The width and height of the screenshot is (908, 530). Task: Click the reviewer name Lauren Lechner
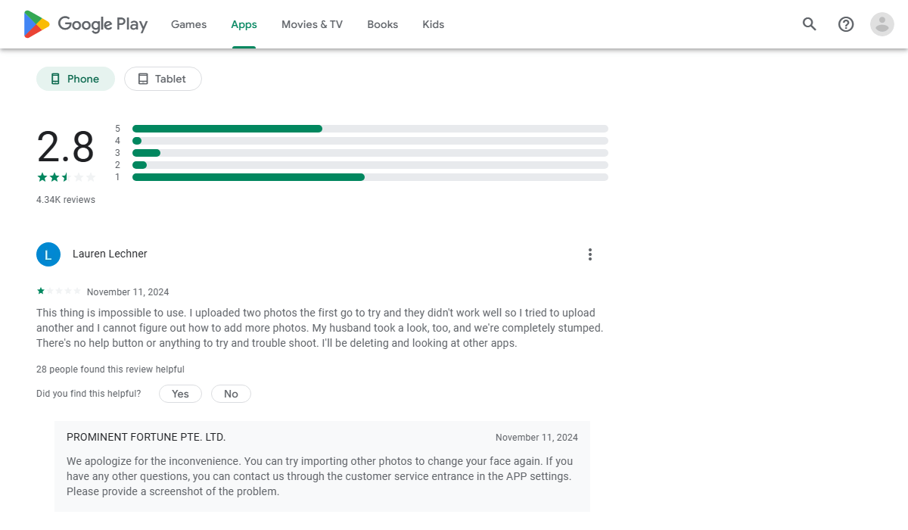pyautogui.click(x=110, y=254)
